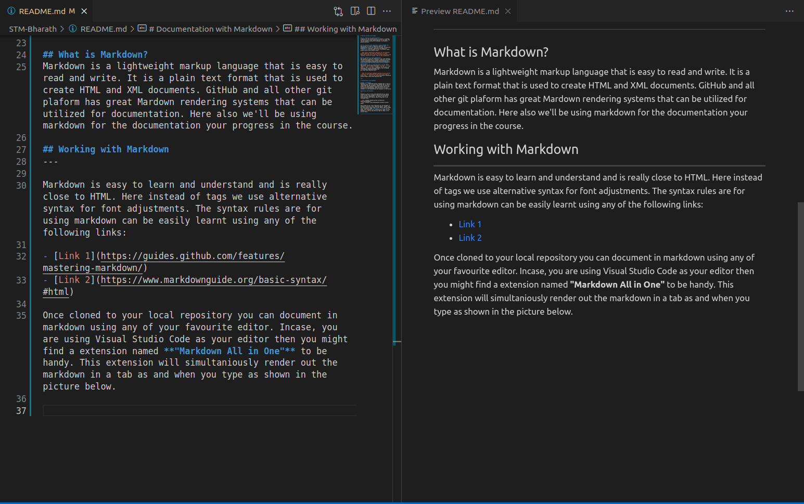The height and width of the screenshot is (504, 804).
Task: Click guides.github.com URL in editor
Action: click(x=164, y=262)
